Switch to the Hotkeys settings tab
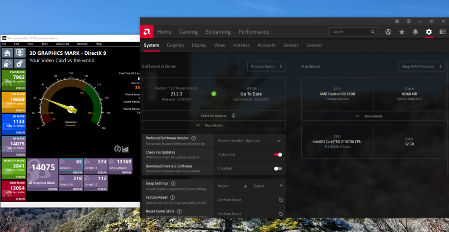The image size is (449, 232). tap(241, 45)
